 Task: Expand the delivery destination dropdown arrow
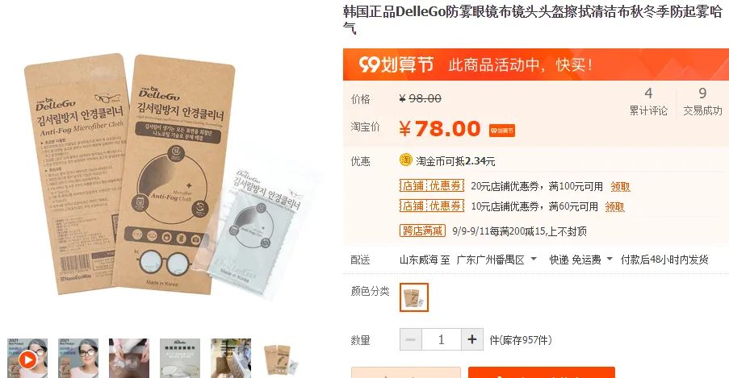pos(534,260)
